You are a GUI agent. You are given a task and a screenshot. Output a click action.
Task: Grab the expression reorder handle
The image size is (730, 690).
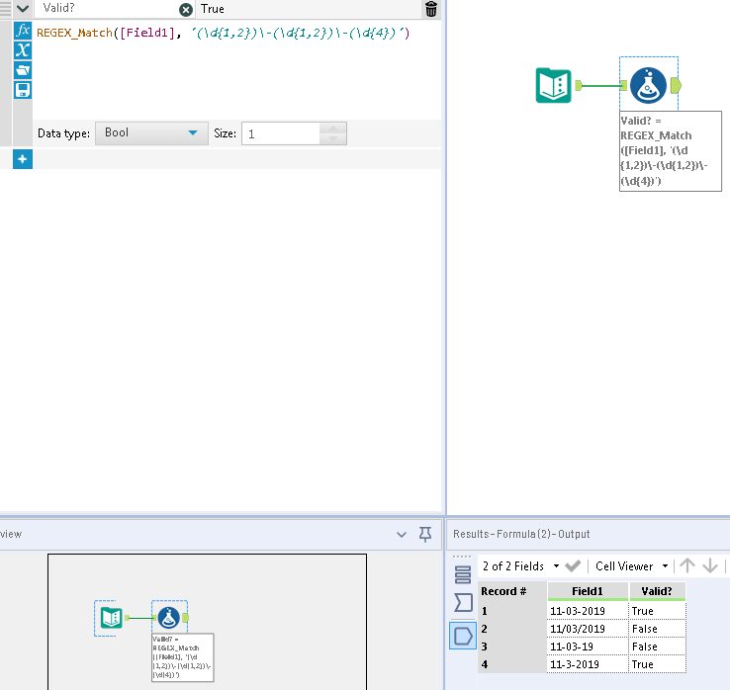pos(5,9)
